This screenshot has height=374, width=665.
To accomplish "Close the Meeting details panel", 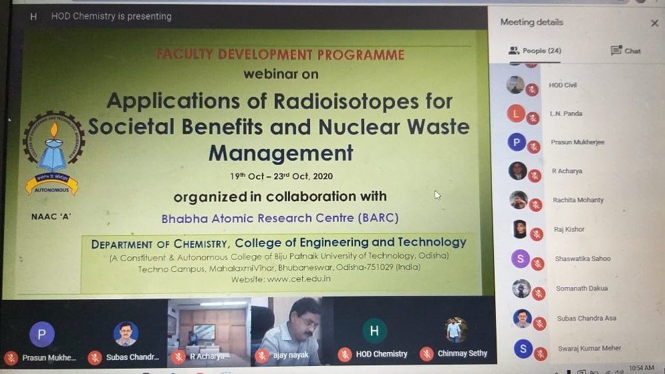I will pos(654,23).
